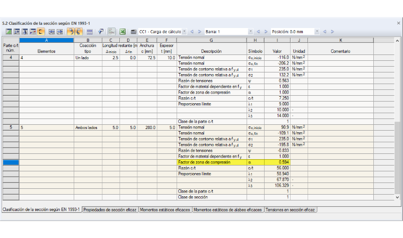
Task: Click the second toolbar table icon
Action: pos(17,32)
